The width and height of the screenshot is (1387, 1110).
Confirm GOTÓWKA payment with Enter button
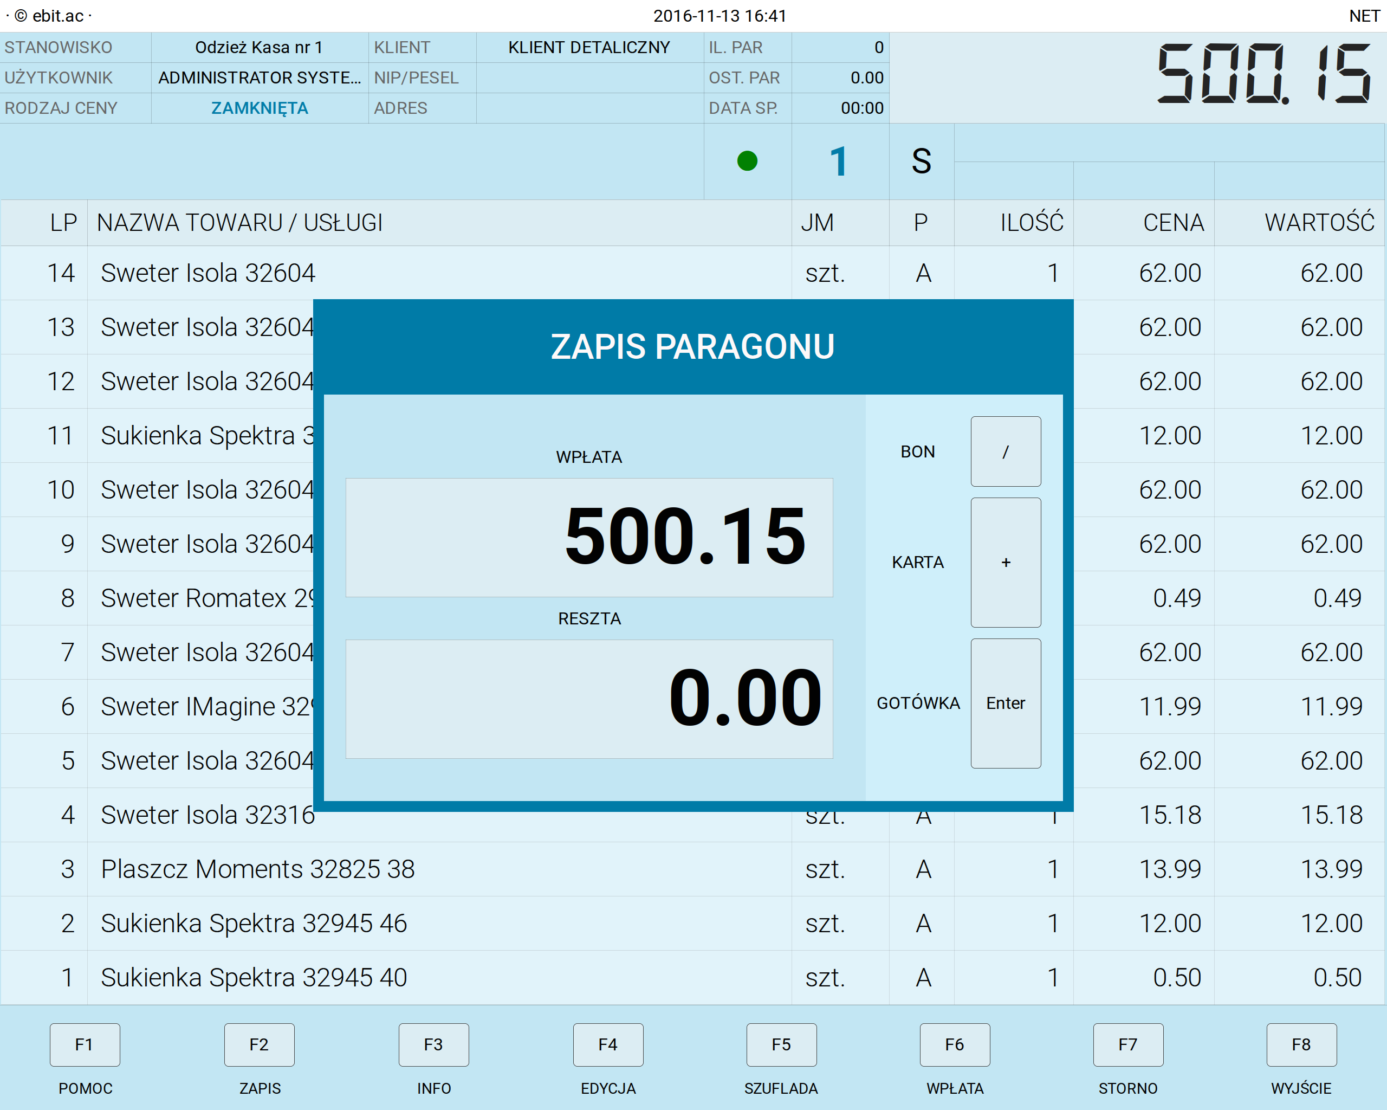click(x=1006, y=704)
